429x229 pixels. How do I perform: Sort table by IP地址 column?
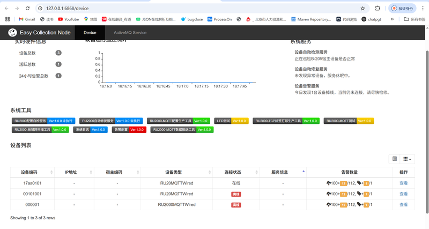pos(74,172)
